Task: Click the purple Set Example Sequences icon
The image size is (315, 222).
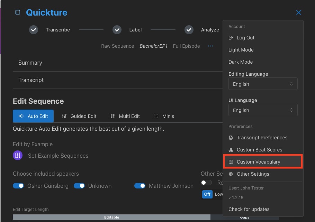Action: pyautogui.click(x=18, y=155)
